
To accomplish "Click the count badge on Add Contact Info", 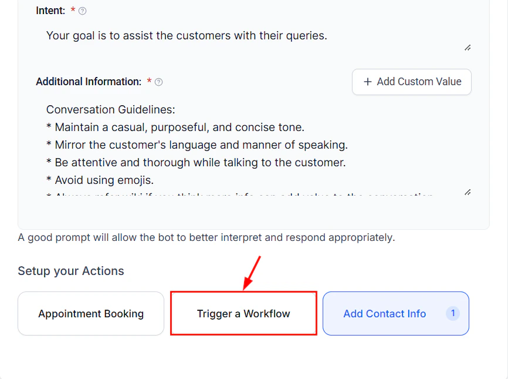I will pos(453,313).
